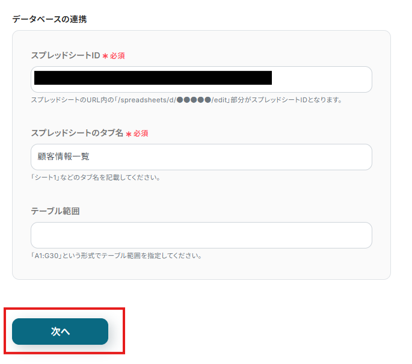Click the red asterisk beside スプレッドシートのタブ名

pyautogui.click(x=128, y=134)
